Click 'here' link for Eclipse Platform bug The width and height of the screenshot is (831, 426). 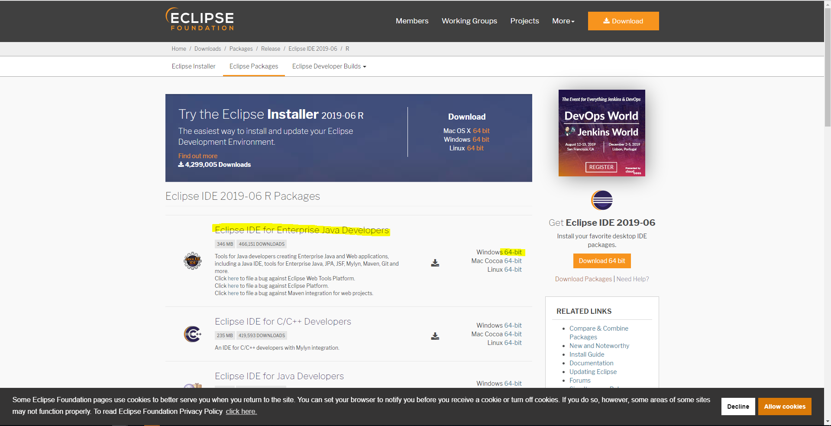click(233, 286)
